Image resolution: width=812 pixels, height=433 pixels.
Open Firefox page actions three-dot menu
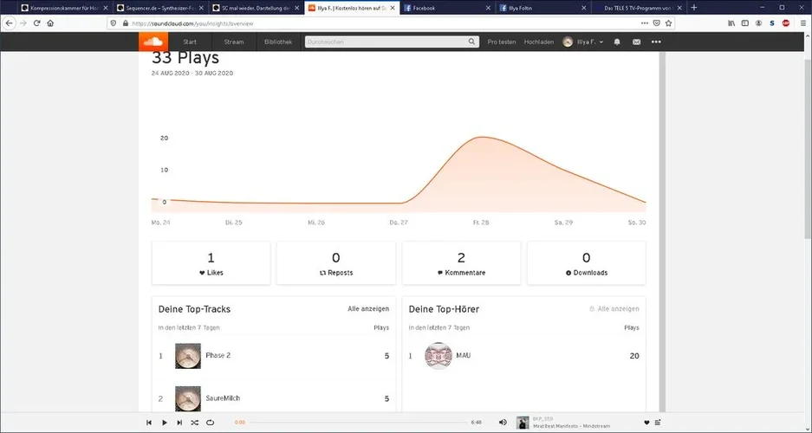coord(644,23)
